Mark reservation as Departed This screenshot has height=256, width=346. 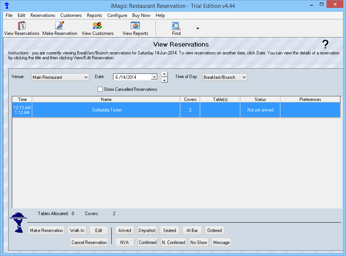click(147, 230)
